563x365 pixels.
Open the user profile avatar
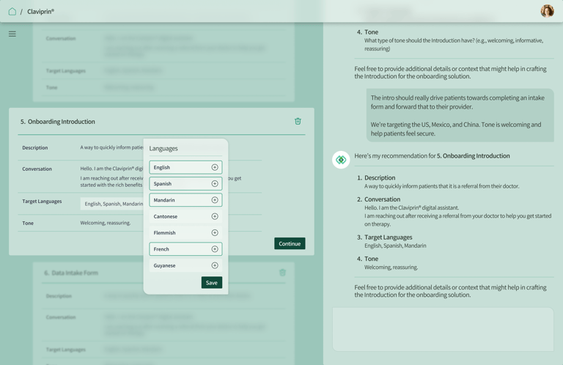547,11
